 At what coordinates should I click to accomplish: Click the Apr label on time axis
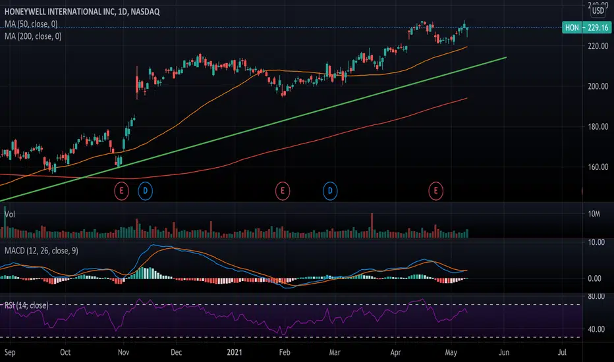(395, 352)
